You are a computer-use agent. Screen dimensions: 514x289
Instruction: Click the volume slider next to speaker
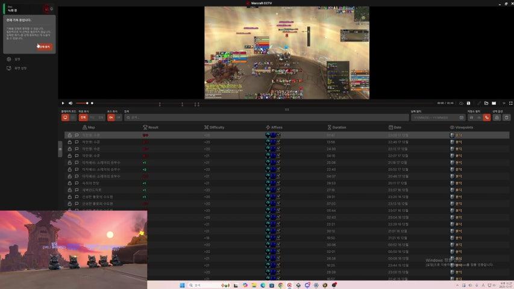point(82,103)
